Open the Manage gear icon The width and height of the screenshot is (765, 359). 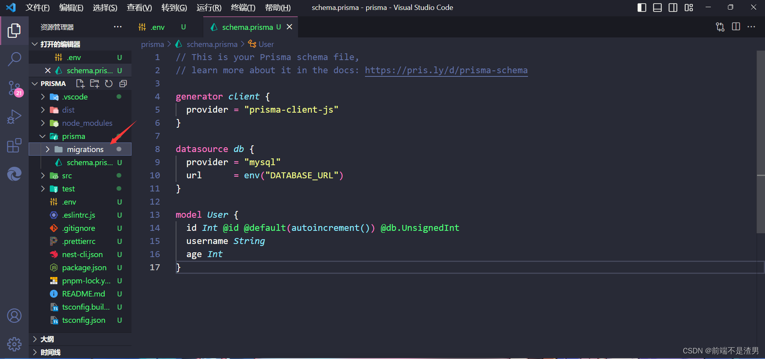point(14,344)
